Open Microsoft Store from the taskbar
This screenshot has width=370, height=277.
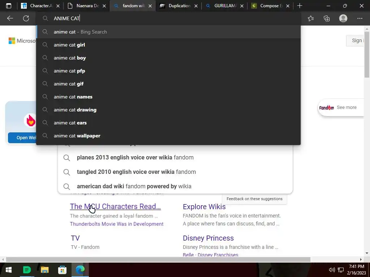[x=62, y=270]
